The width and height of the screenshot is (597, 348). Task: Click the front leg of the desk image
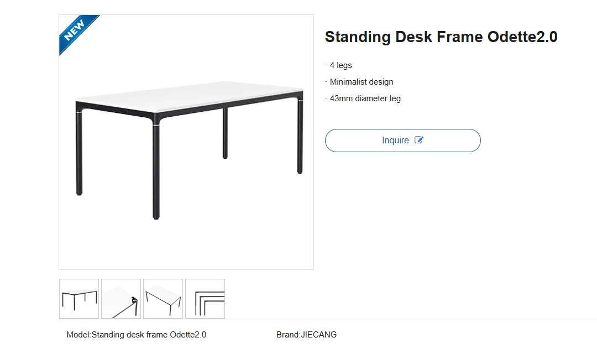click(x=156, y=170)
